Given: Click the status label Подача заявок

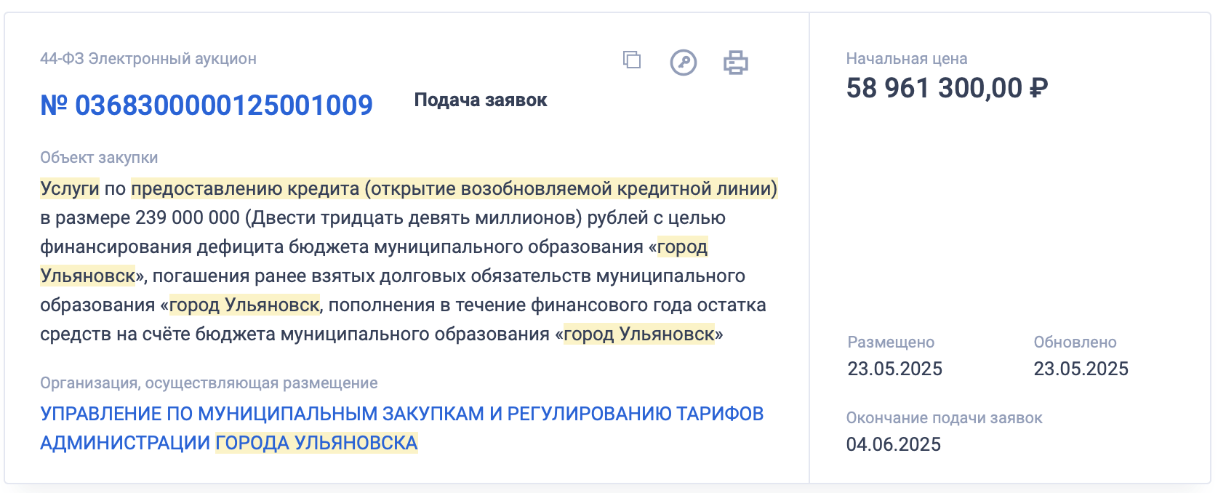Looking at the screenshot, I should tap(481, 100).
